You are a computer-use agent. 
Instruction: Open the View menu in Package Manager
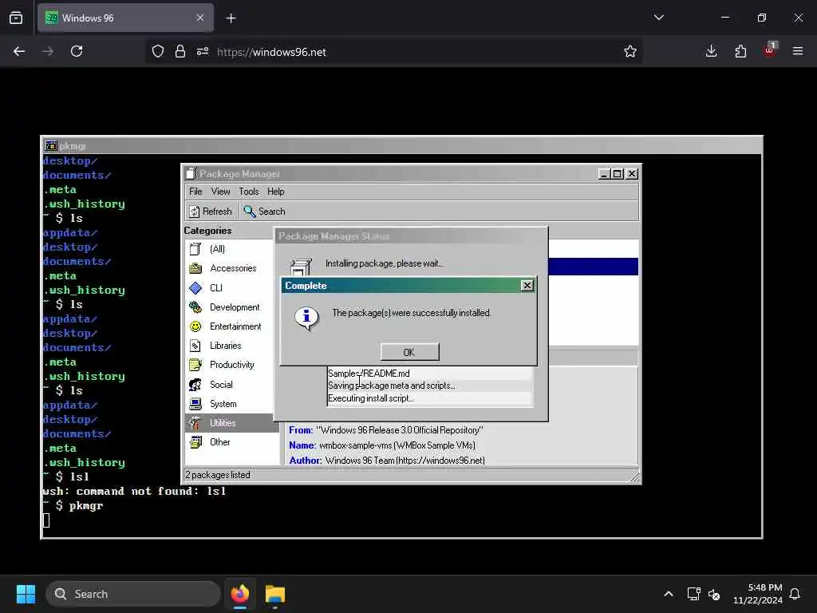tap(220, 192)
